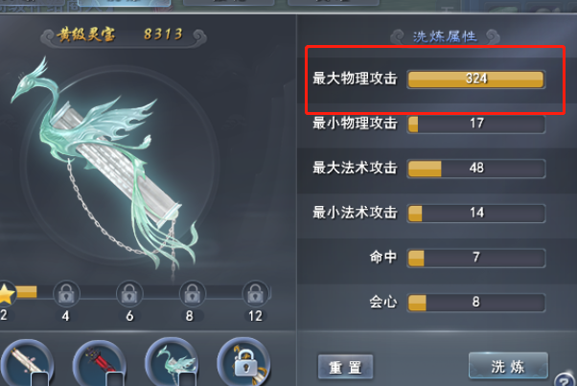
Task: Click the lock icon above level 12
Action: pos(255,294)
